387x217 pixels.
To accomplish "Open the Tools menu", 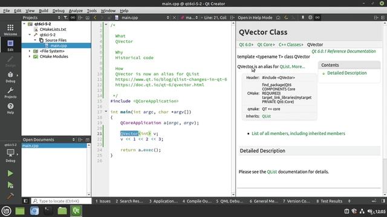I will 92,11.
